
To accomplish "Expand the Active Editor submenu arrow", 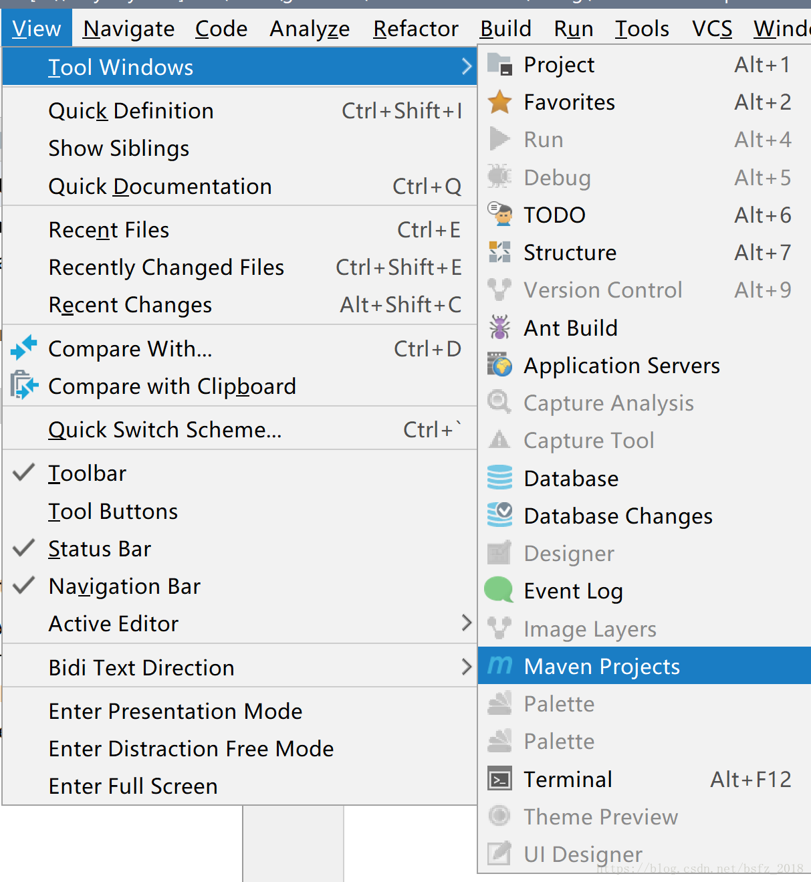I will pyautogui.click(x=467, y=623).
